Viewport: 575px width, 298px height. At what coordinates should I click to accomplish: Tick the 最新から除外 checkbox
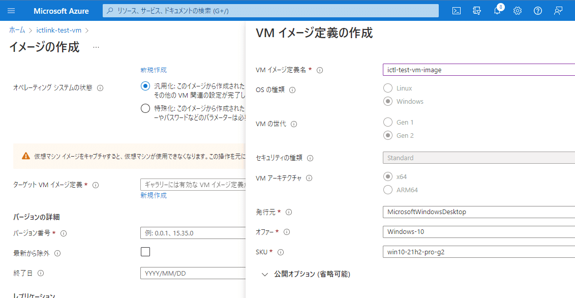(x=145, y=252)
